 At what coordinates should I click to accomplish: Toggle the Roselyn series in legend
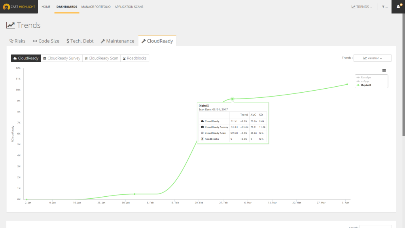366,77
